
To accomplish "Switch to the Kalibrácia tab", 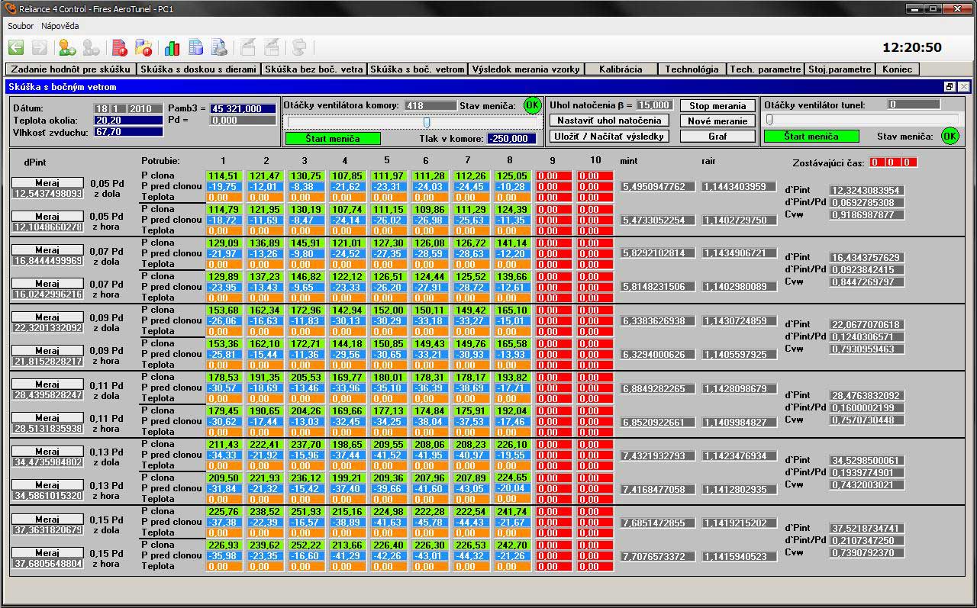I will click(621, 69).
